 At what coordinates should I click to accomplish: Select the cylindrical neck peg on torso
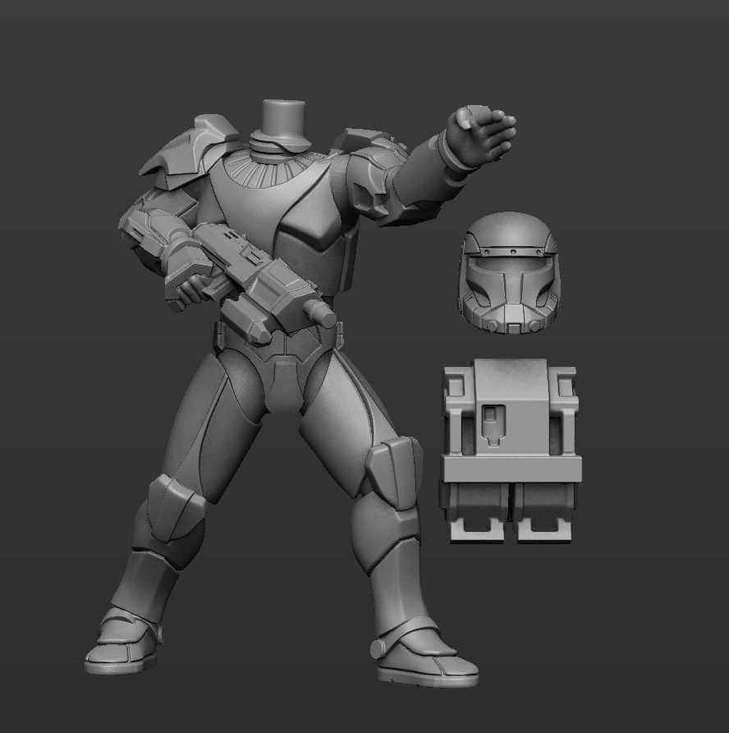[283, 121]
